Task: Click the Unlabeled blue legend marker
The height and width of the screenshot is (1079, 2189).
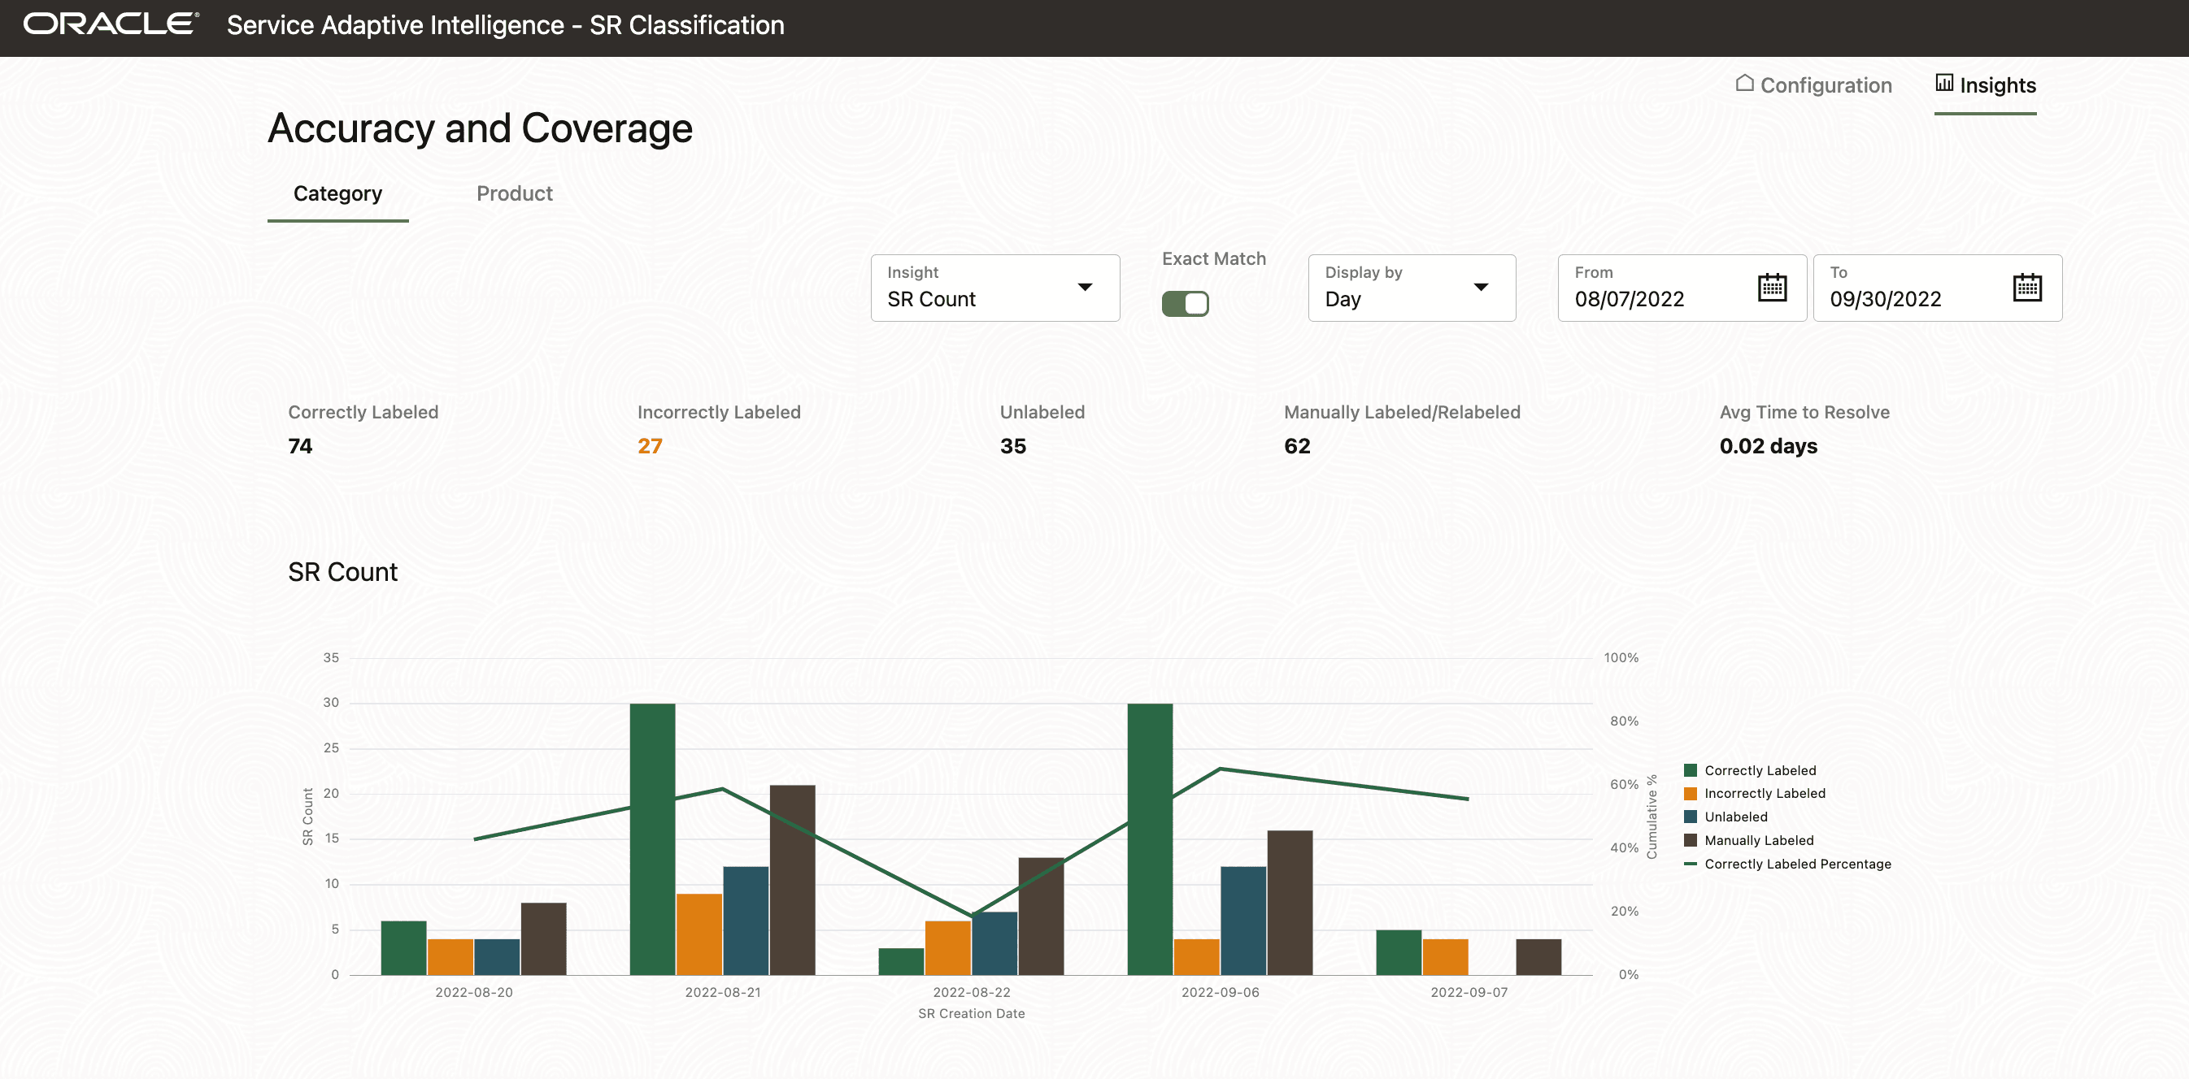Action: (x=1691, y=817)
